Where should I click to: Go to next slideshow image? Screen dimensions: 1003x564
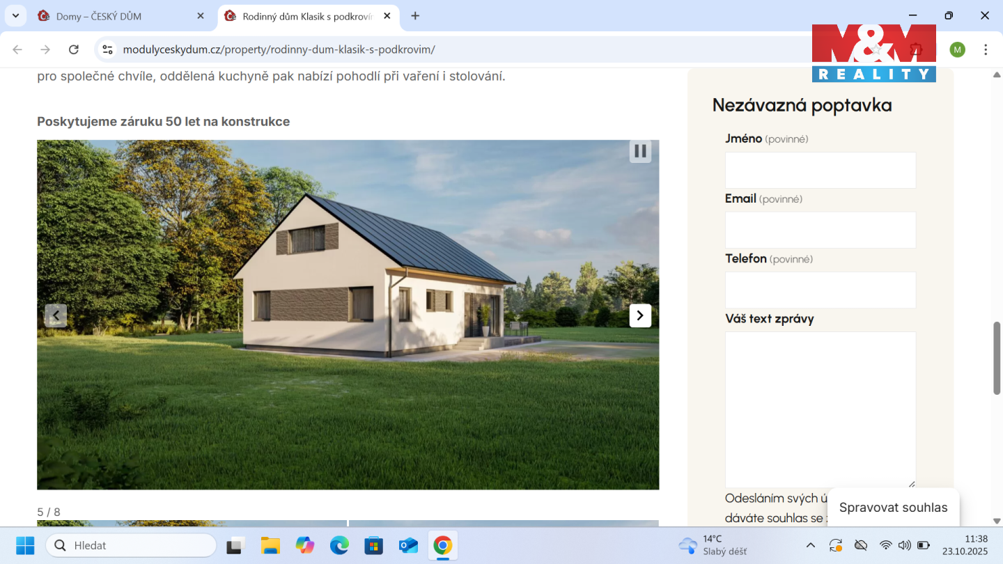tap(640, 315)
